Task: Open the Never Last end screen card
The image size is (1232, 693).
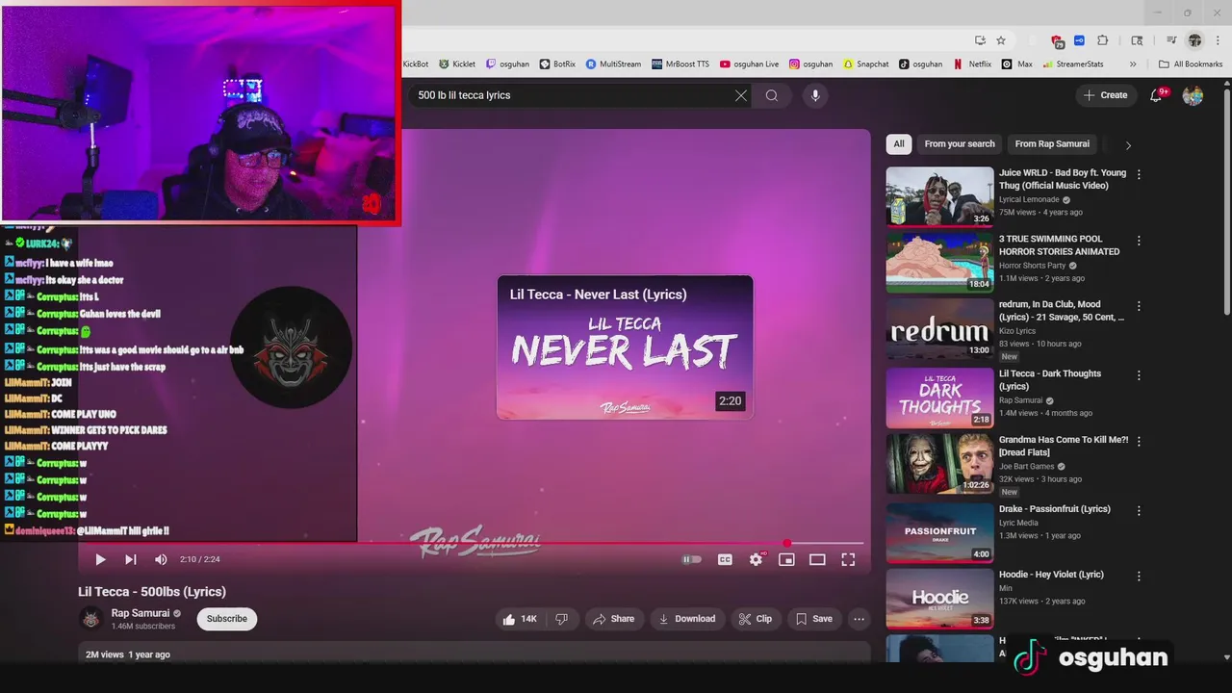Action: tap(625, 347)
